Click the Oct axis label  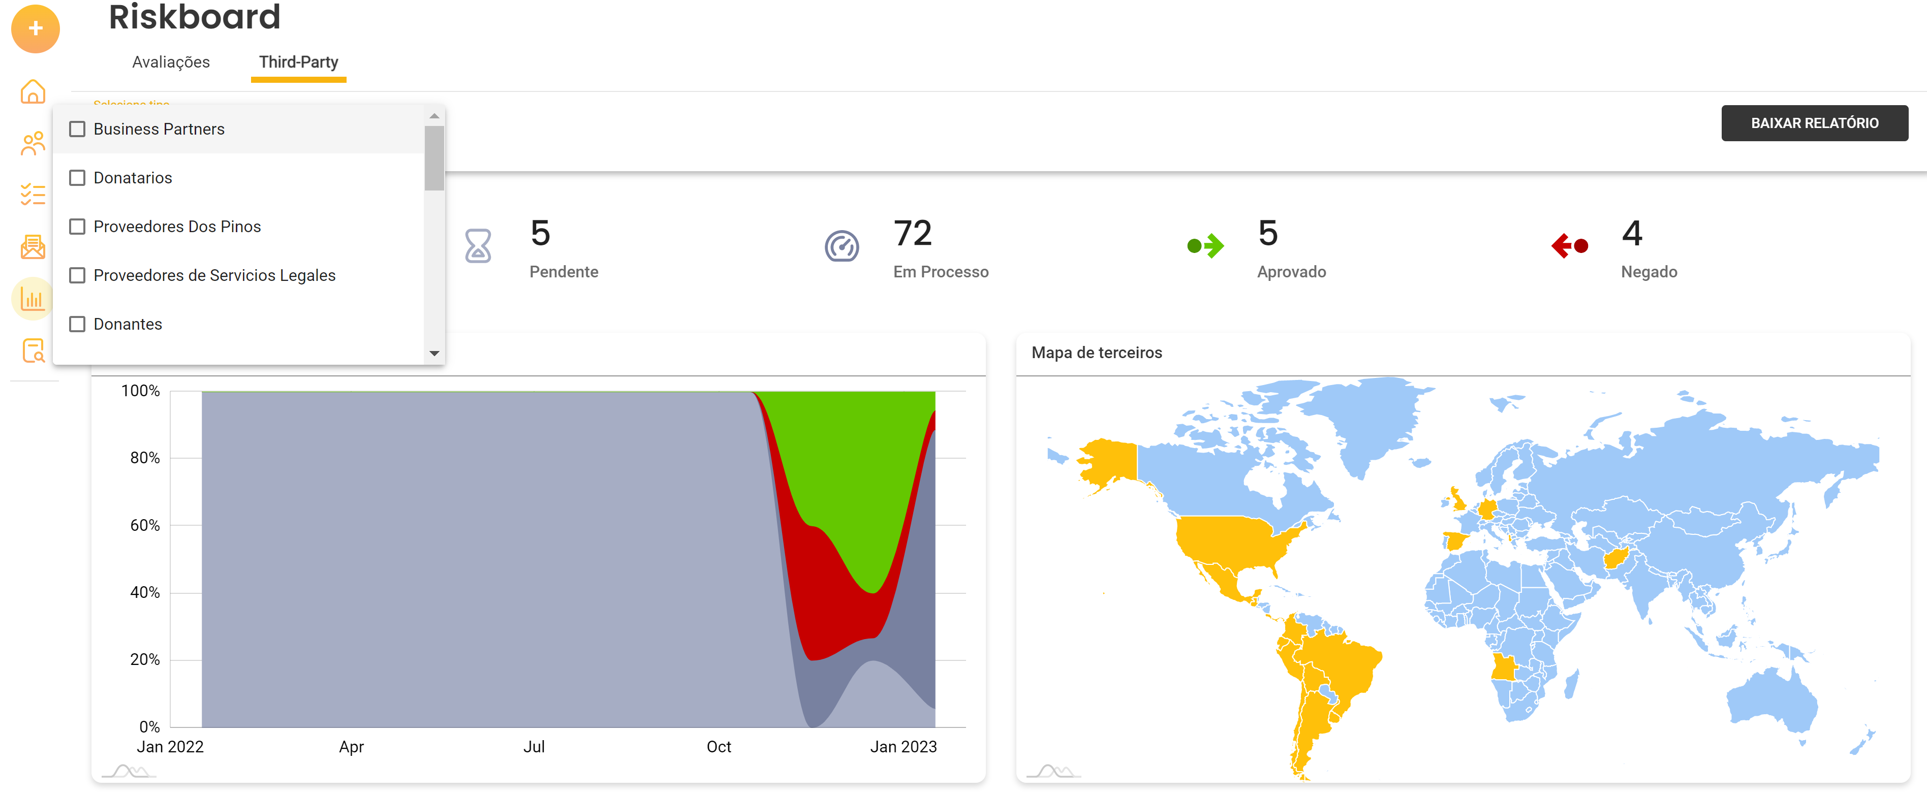click(719, 747)
